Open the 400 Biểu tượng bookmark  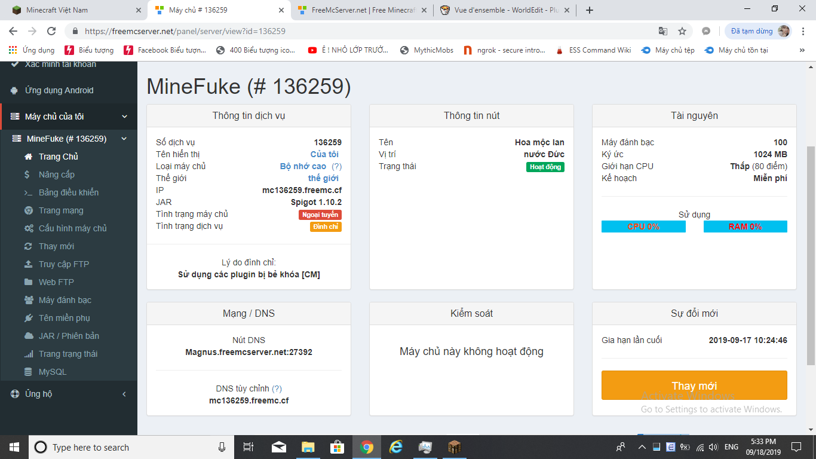(256, 50)
